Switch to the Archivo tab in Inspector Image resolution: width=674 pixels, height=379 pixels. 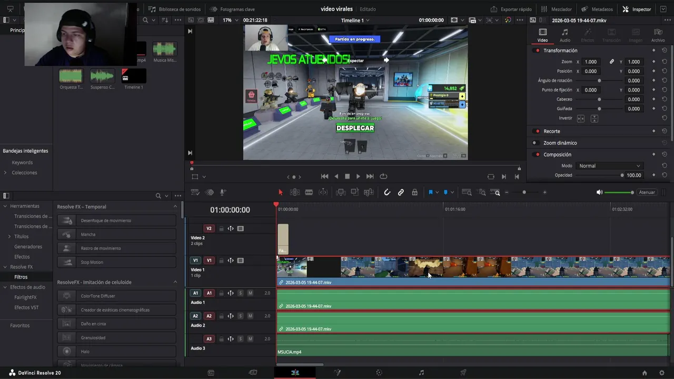click(658, 35)
